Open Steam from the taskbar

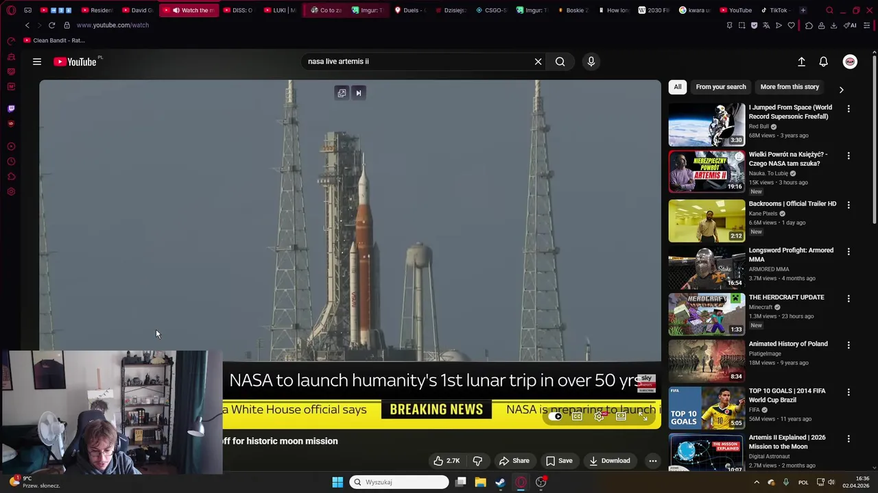[500, 482]
